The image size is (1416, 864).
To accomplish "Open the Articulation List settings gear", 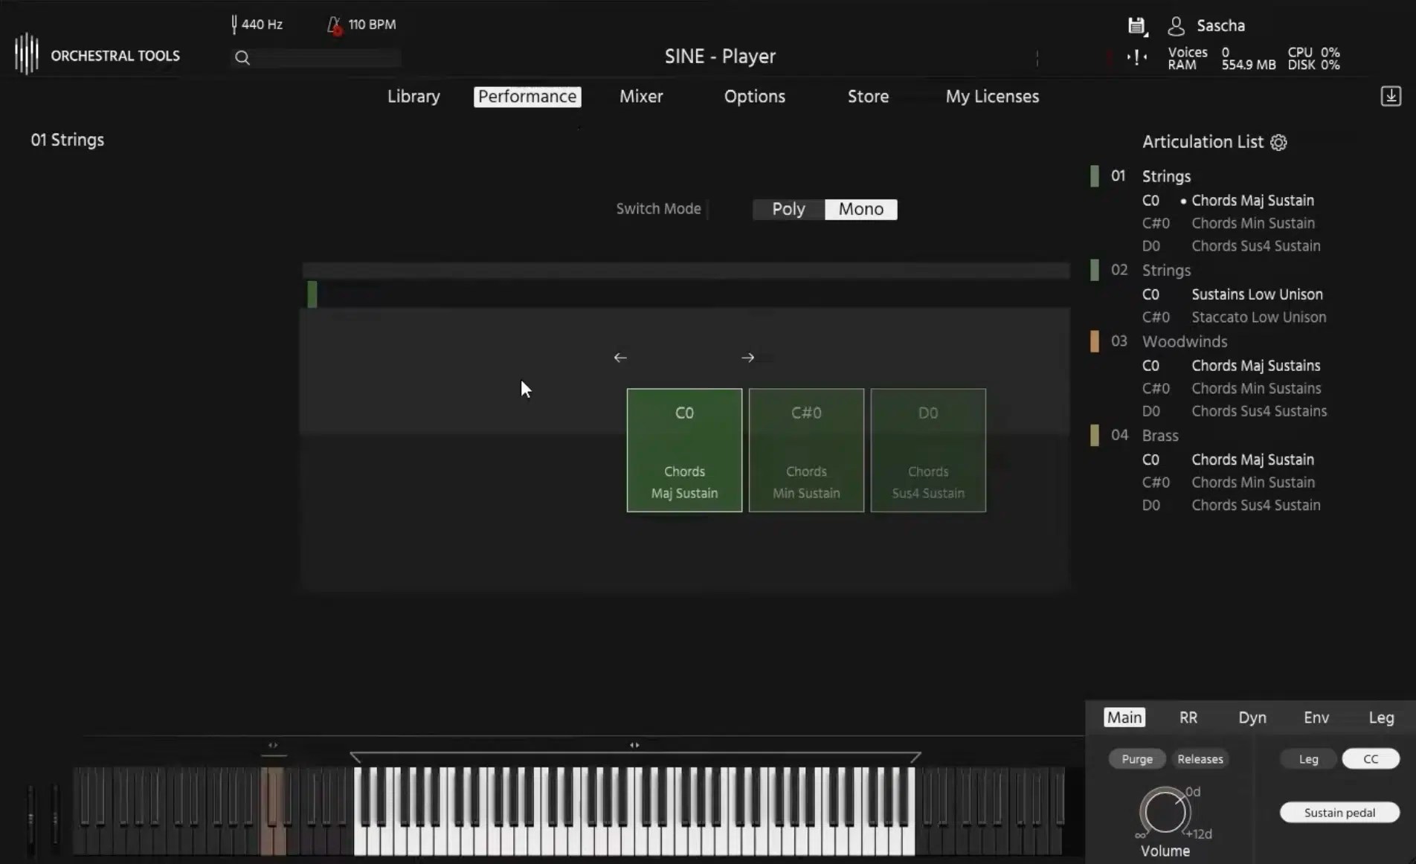I will 1278,142.
